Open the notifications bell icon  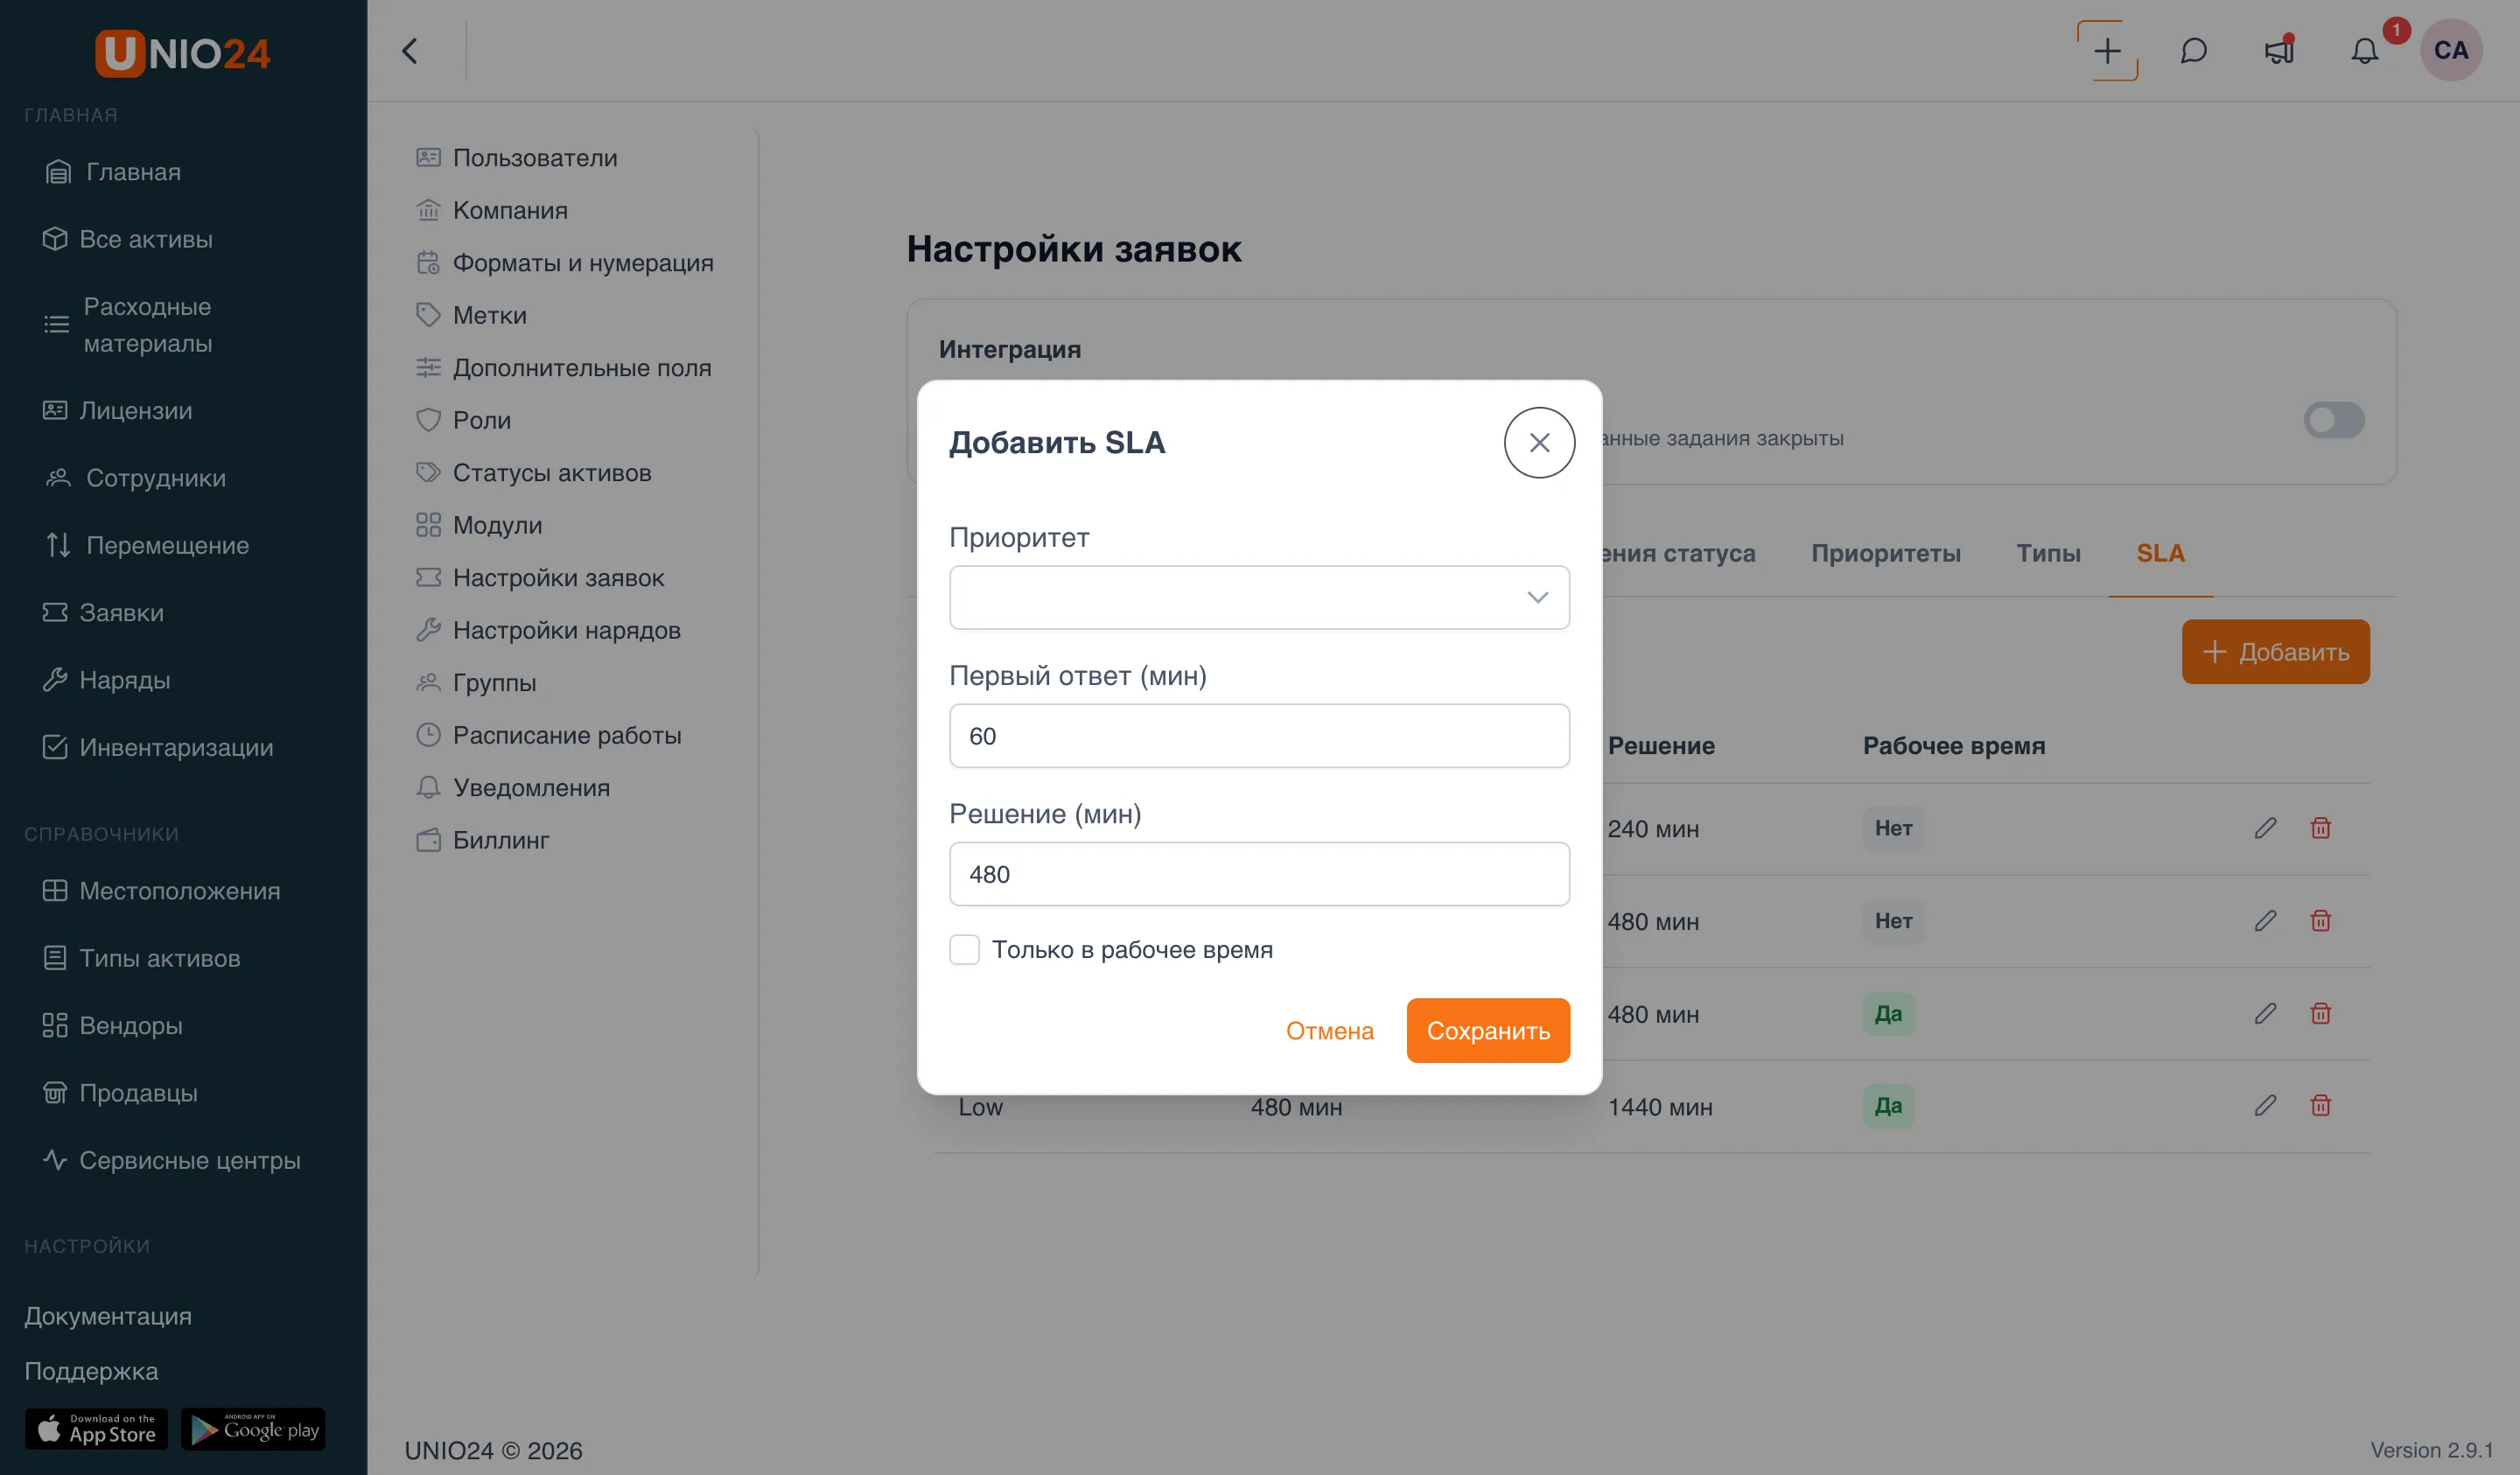(x=2364, y=51)
